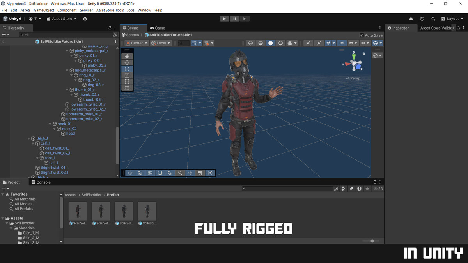Collapse the ring_metacarpal_r bone
The height and width of the screenshot is (263, 468).
(x=67, y=71)
